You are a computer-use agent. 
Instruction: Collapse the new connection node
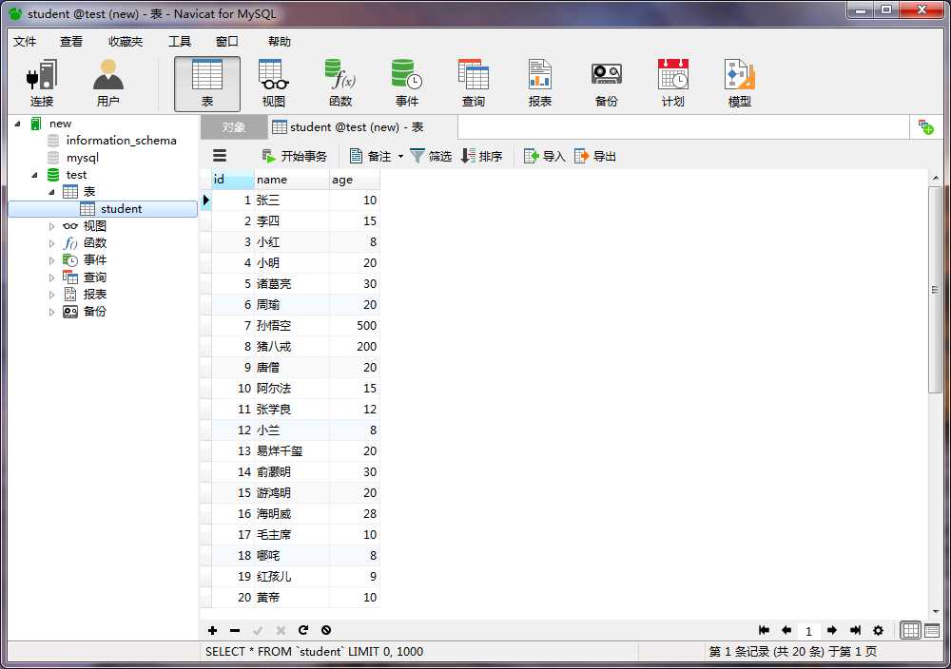click(17, 124)
